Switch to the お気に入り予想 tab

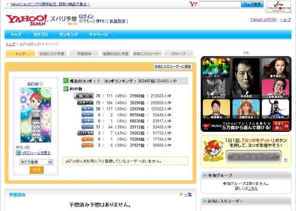point(52,54)
